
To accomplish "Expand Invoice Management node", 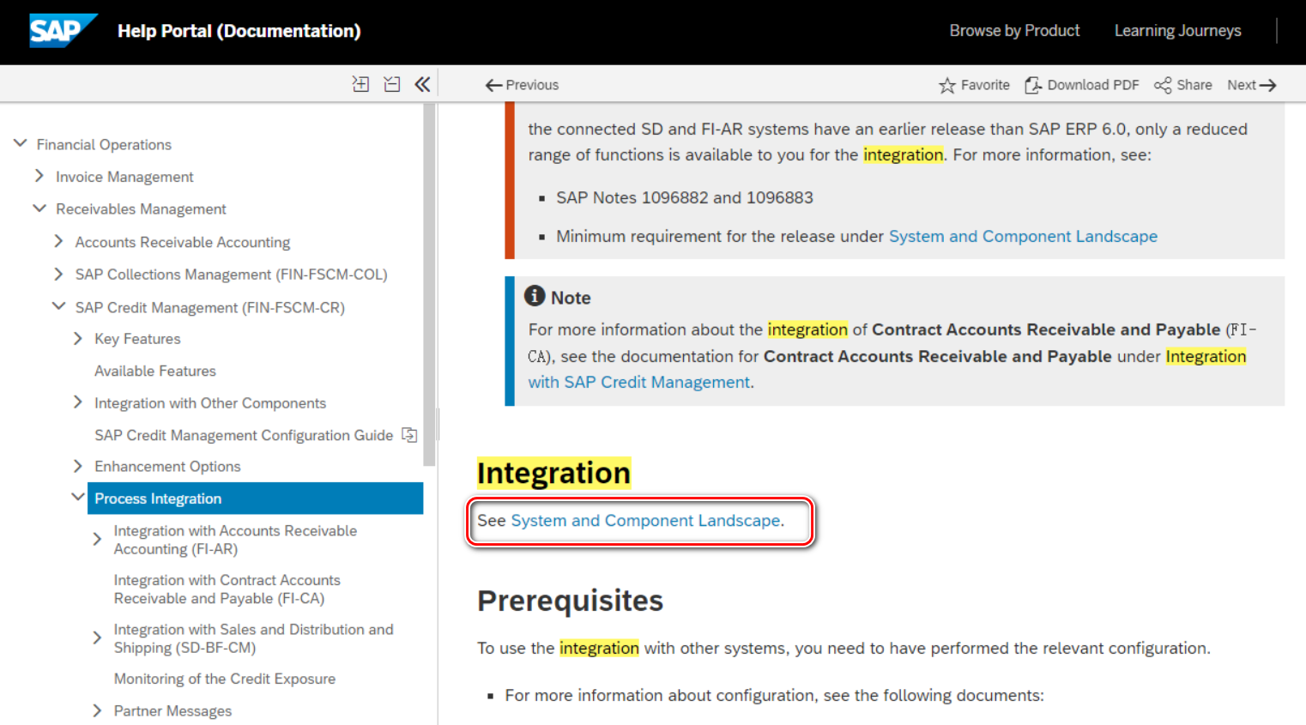I will 39,176.
